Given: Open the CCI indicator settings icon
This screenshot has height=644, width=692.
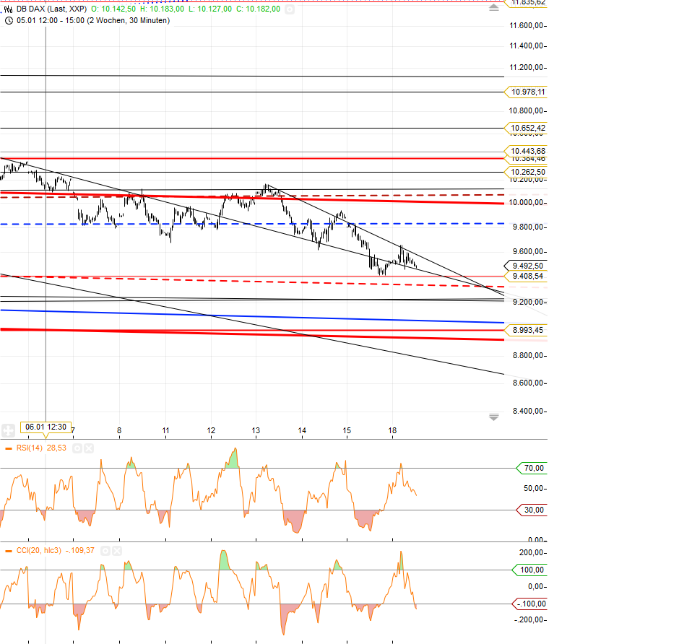Looking at the screenshot, I should click(105, 552).
